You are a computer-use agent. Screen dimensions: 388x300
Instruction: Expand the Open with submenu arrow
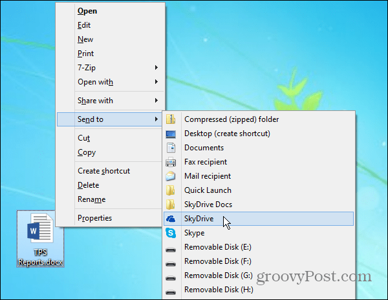[156, 81]
